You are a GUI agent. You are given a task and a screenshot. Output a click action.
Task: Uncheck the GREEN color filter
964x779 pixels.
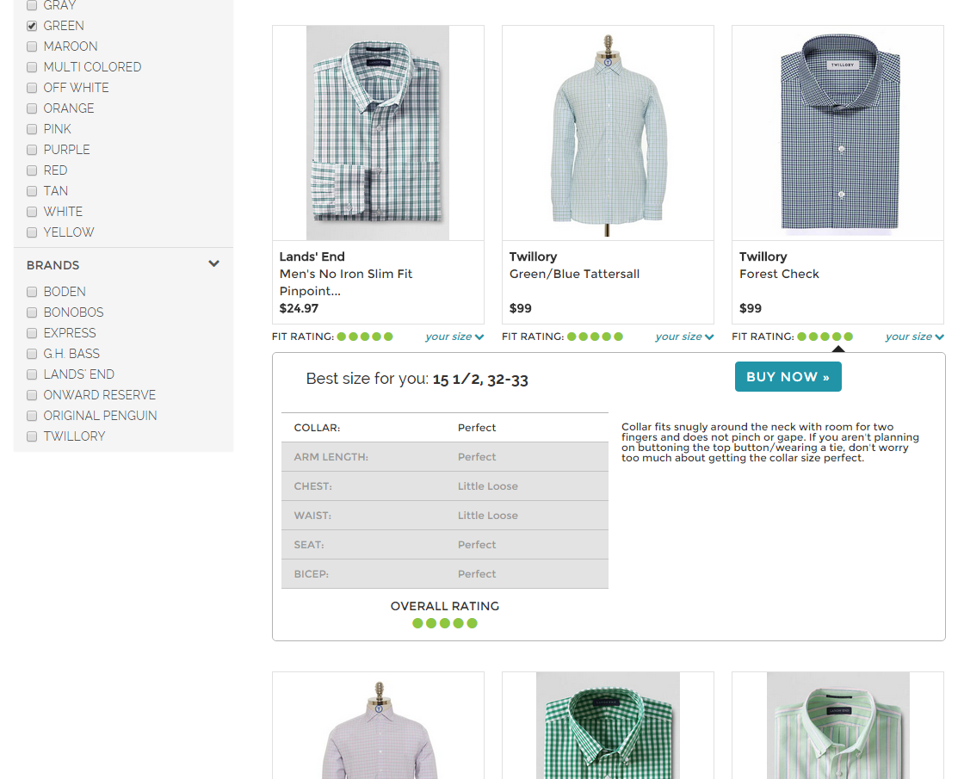click(32, 26)
